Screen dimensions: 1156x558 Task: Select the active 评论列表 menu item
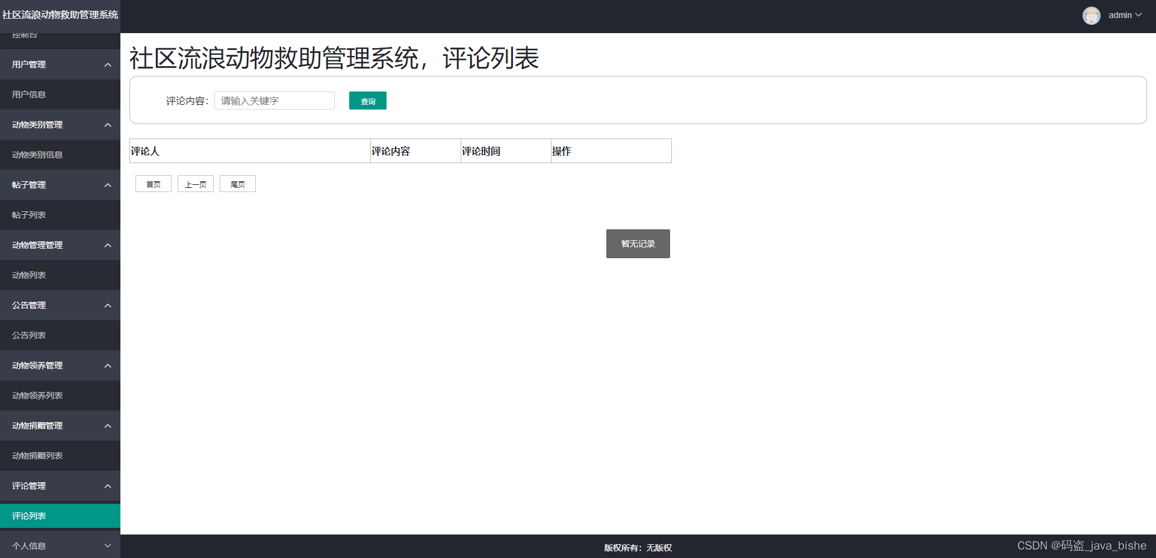click(60, 516)
